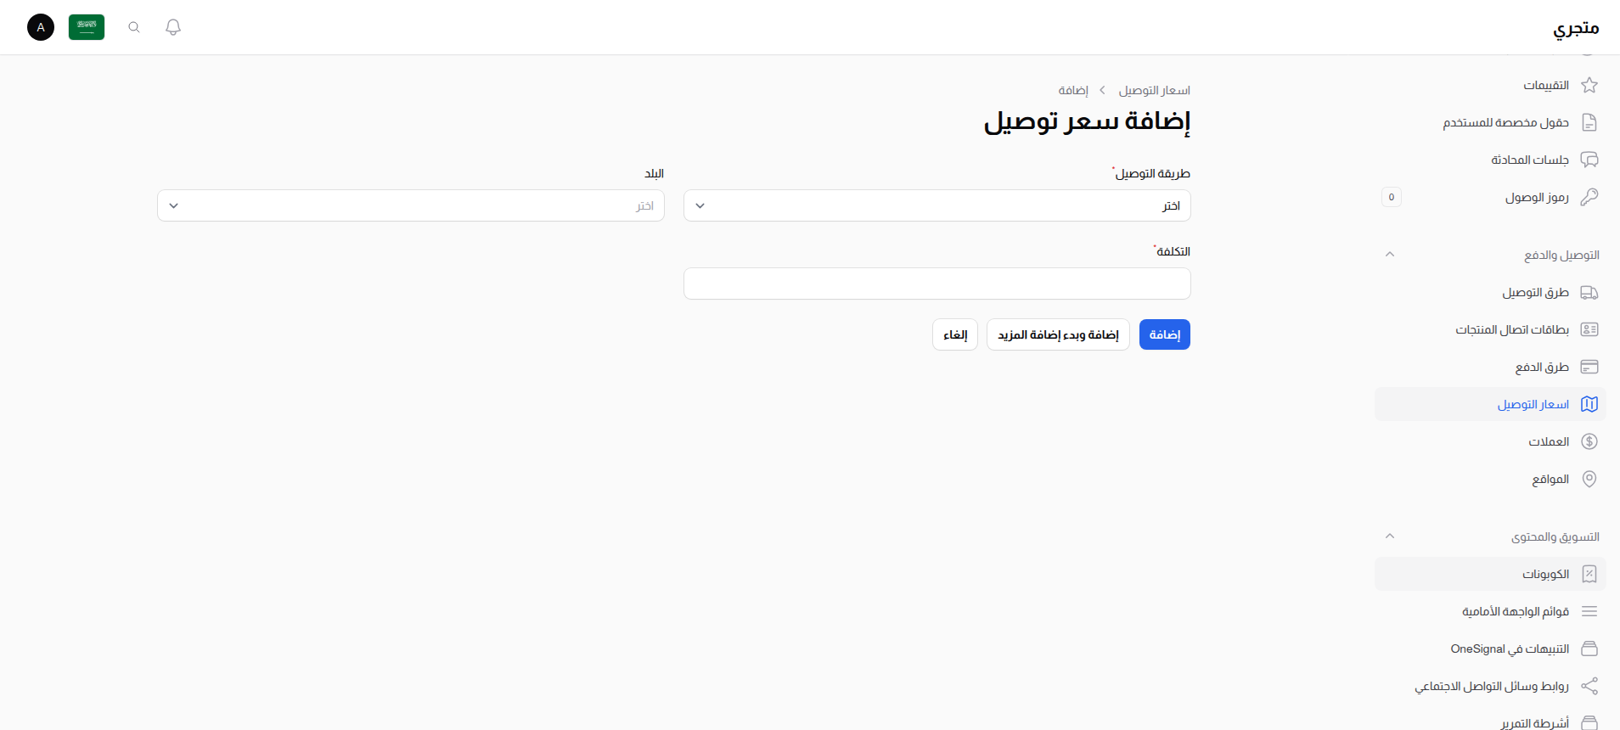
Task: Click the التكلفة input field
Action: coord(937,284)
